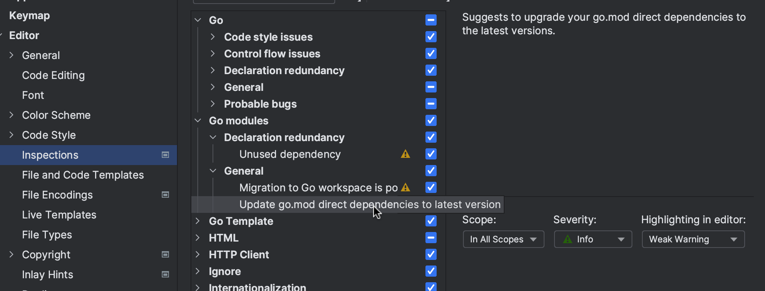Open the In All Scopes dropdown
The width and height of the screenshot is (765, 291).
tap(503, 240)
